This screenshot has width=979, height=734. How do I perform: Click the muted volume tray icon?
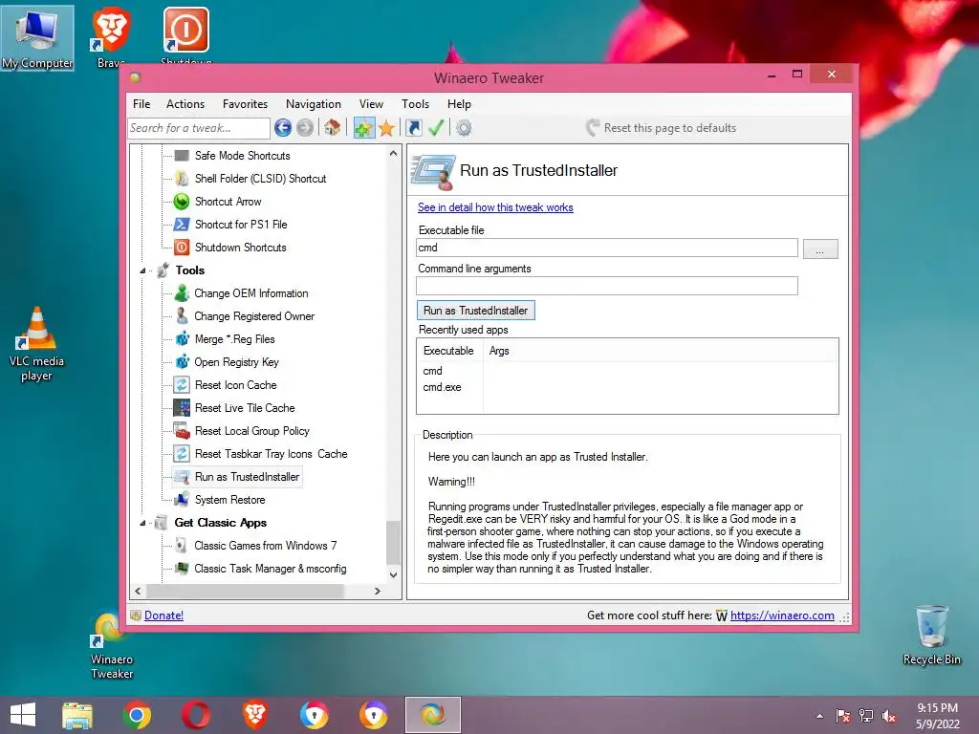point(888,716)
